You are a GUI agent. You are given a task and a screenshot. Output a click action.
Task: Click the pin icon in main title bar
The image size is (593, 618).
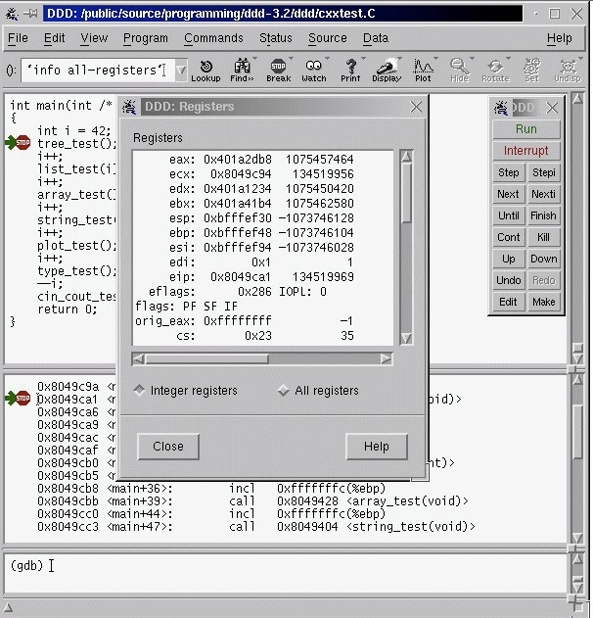[30, 14]
